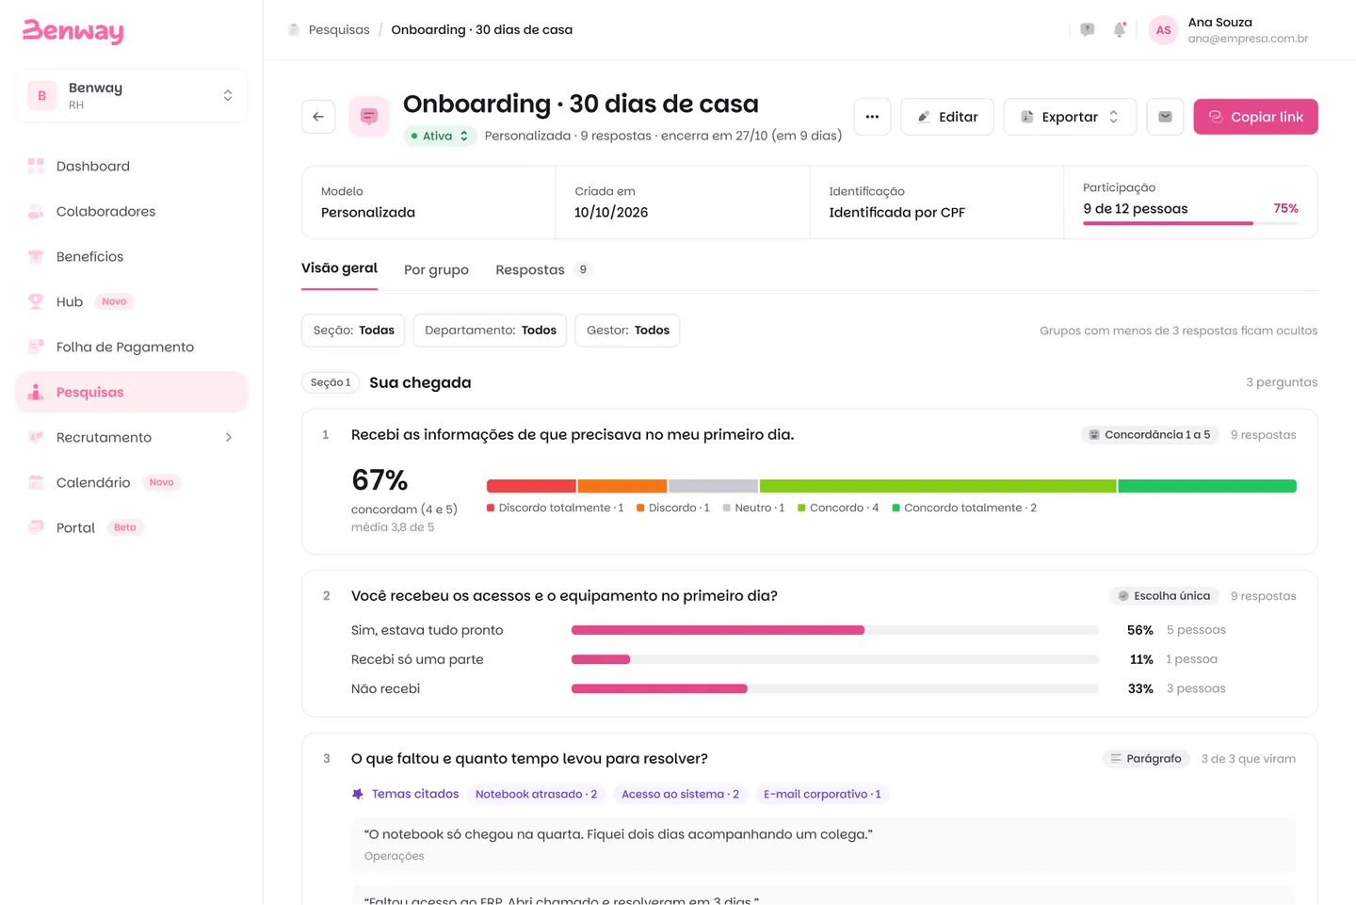
Task: Click the Sim, estava tudo pronto bar
Action: pyautogui.click(x=835, y=630)
